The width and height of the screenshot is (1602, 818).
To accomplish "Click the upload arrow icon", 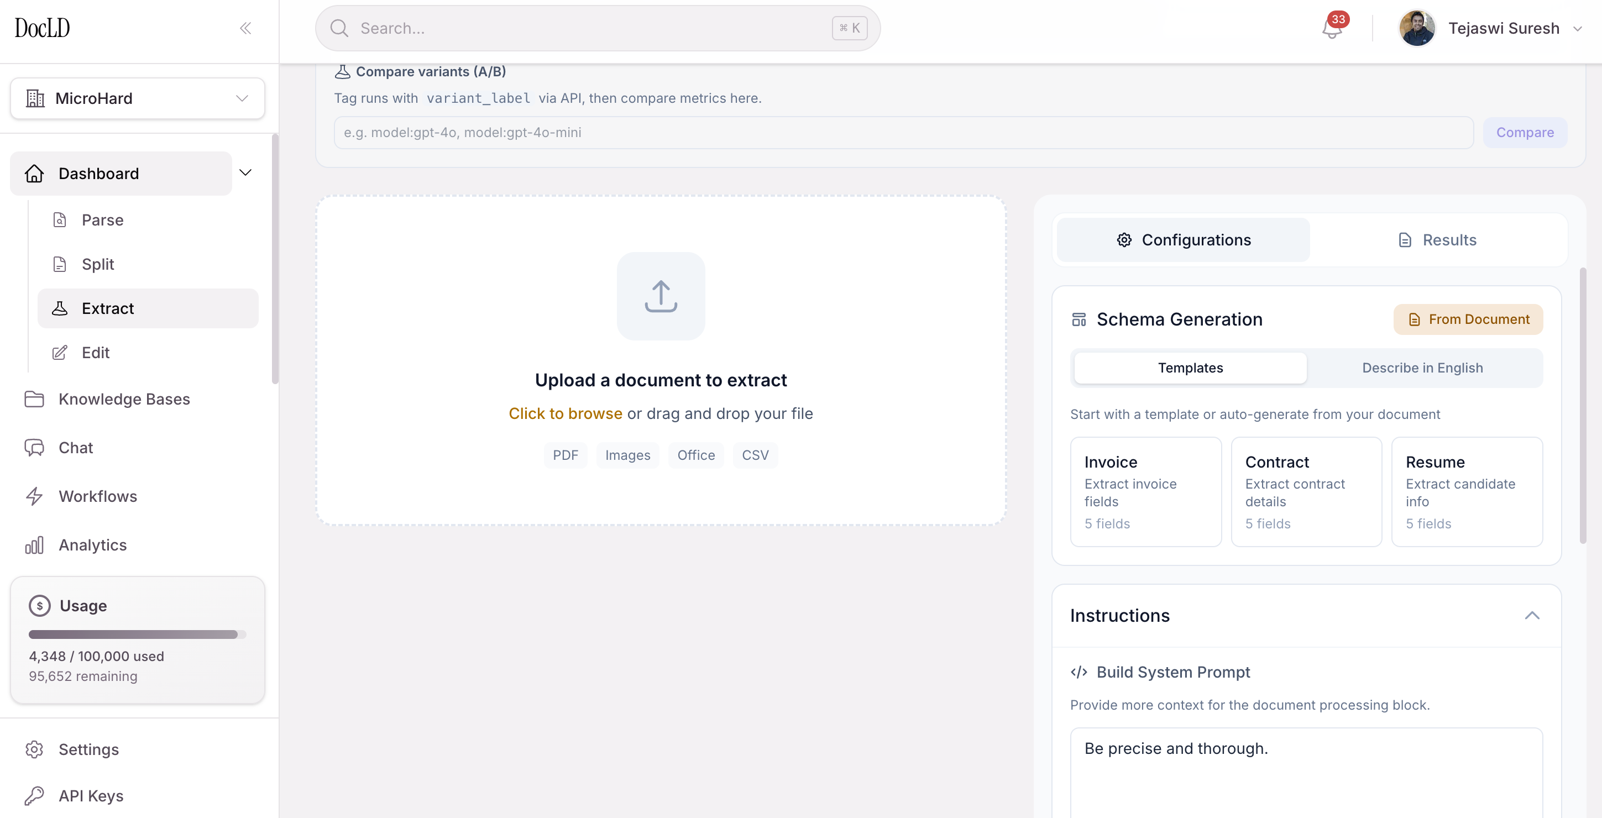I will [661, 296].
